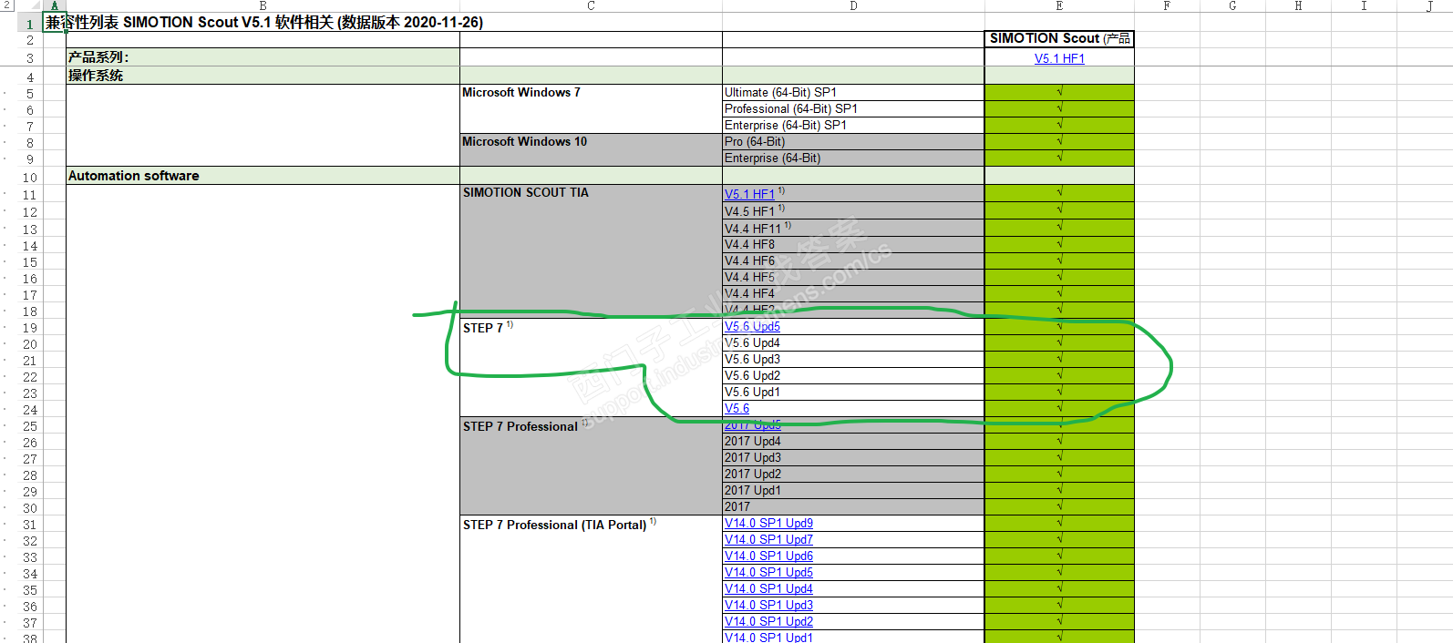Select column F header

coord(1167,5)
